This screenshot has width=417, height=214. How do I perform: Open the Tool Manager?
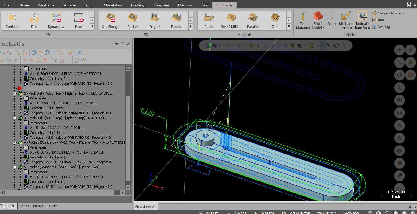(303, 21)
